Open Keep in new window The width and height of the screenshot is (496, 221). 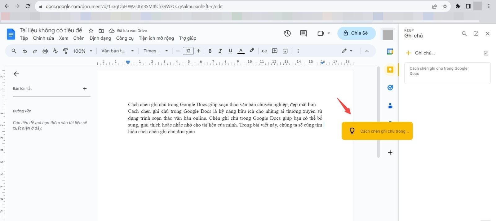[x=476, y=33]
